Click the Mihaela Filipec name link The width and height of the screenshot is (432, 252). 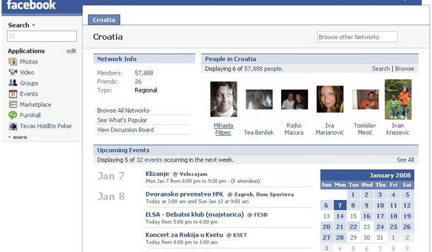[x=223, y=129]
